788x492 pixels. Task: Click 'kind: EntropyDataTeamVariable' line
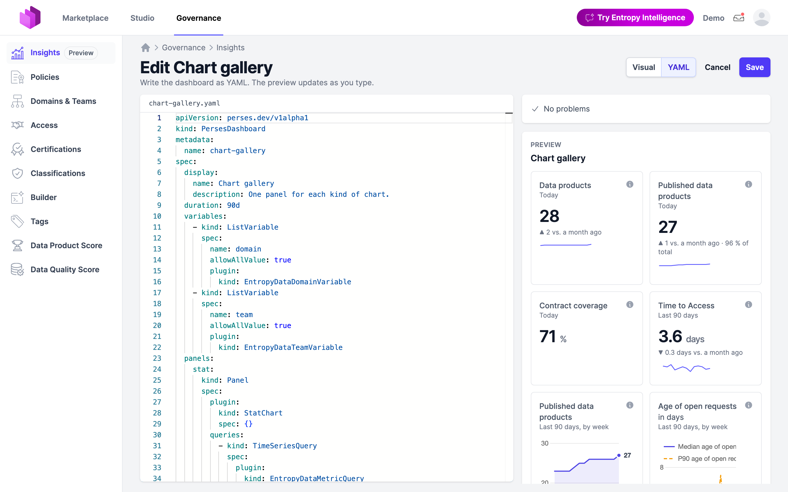(x=280, y=347)
